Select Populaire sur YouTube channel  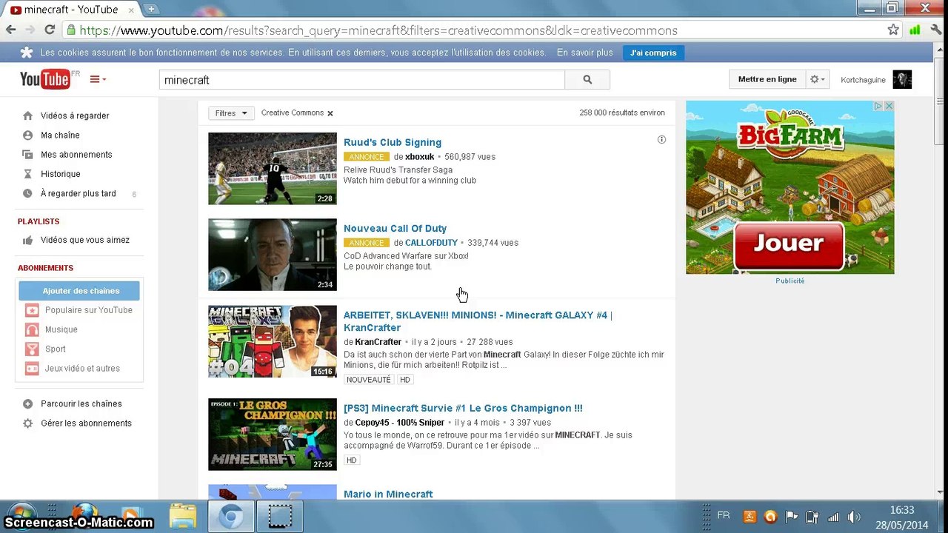[x=88, y=310]
